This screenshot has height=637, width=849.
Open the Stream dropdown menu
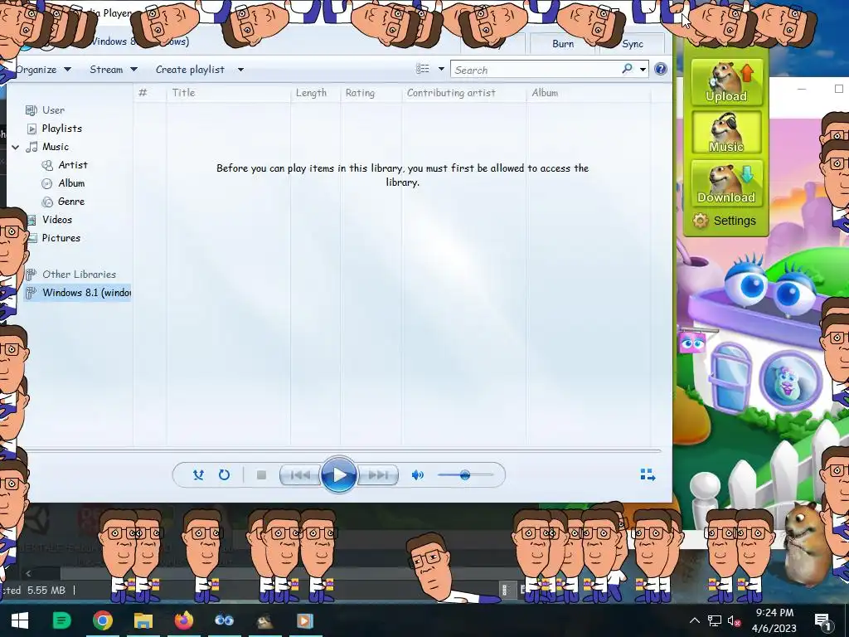pyautogui.click(x=113, y=70)
